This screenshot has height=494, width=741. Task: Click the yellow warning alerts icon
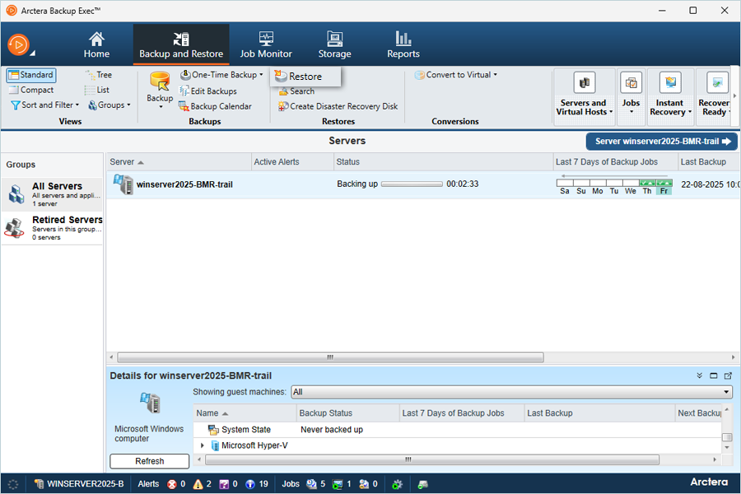tap(198, 484)
